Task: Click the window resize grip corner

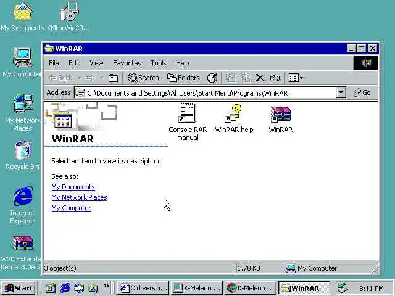Action: click(375, 270)
